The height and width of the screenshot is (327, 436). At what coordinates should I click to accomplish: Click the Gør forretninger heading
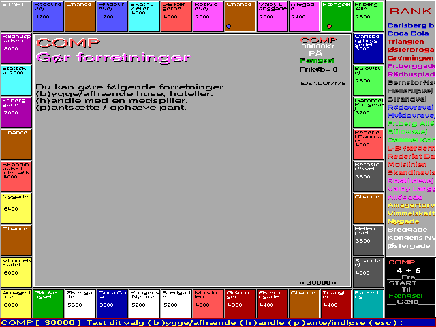click(x=114, y=57)
